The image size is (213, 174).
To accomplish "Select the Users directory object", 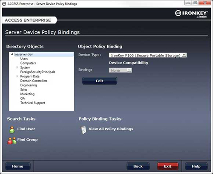I will [x=24, y=59].
